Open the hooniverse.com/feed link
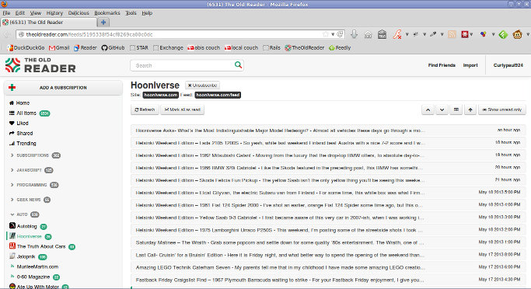The image size is (531, 289). 218,95
